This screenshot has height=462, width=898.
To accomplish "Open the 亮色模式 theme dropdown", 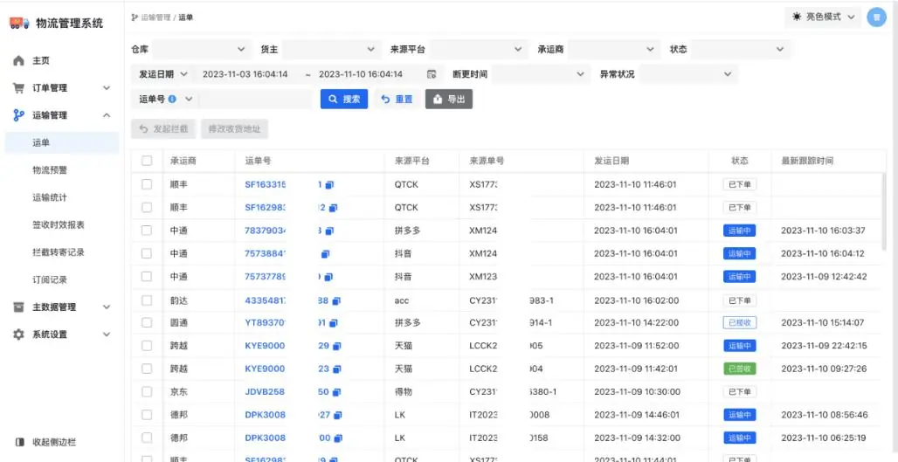I will pyautogui.click(x=823, y=17).
